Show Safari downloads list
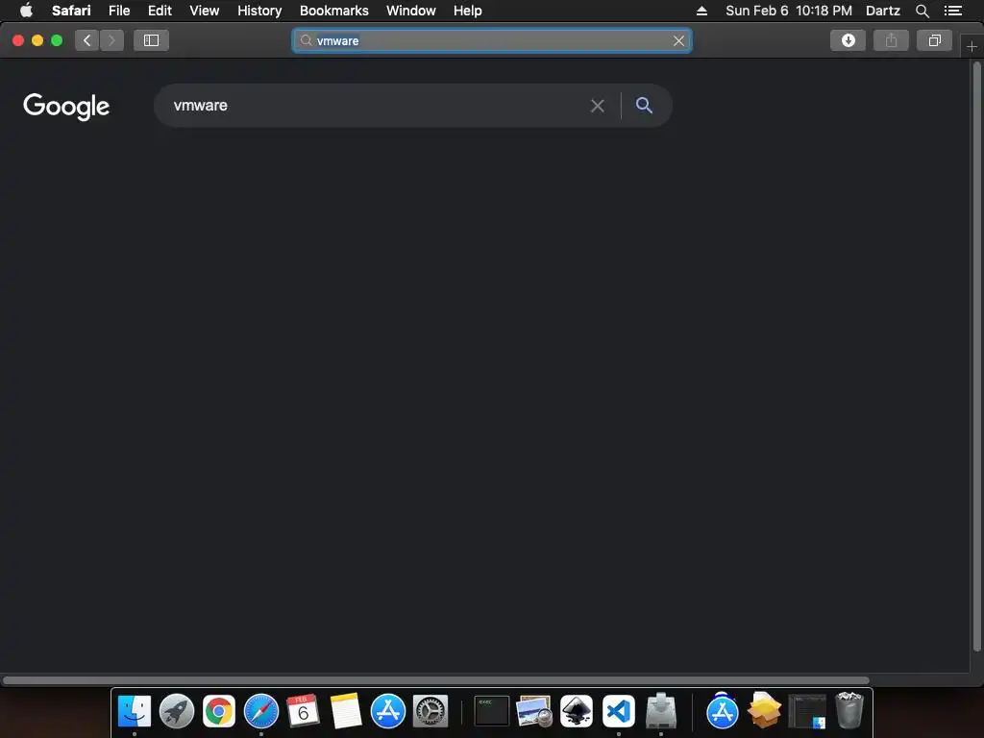Screen dimensions: 984x738 pyautogui.click(x=848, y=40)
